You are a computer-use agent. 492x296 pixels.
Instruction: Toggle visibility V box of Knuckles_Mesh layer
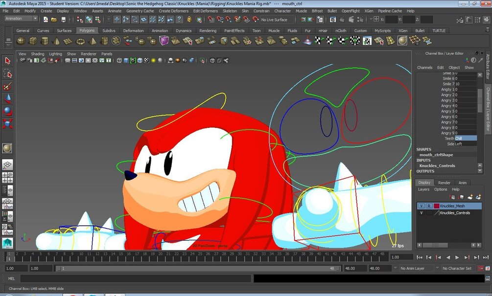(x=422, y=206)
